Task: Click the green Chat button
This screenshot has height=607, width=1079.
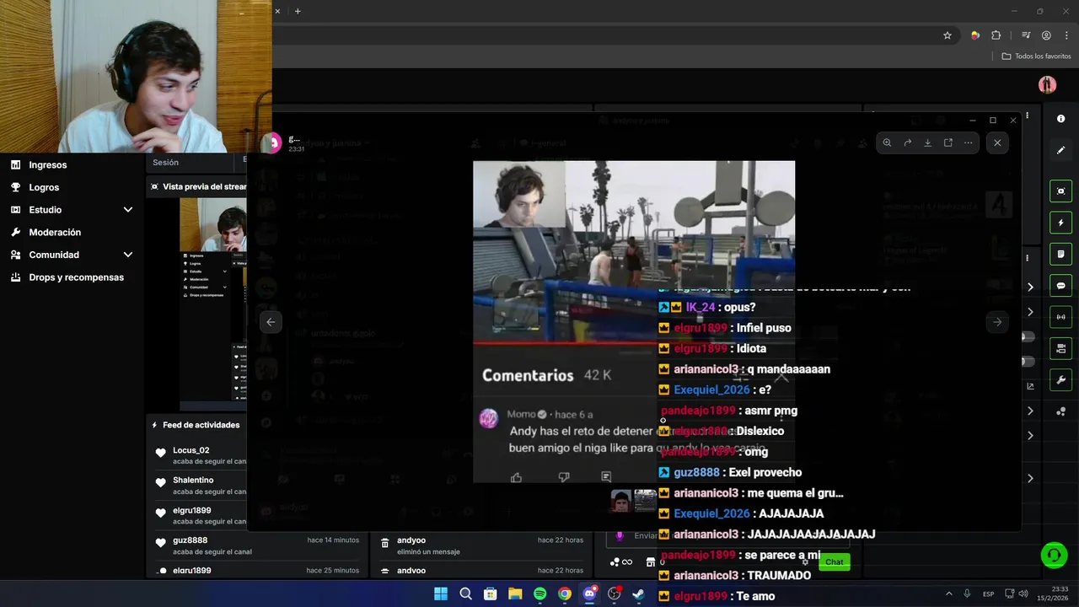Action: click(834, 561)
